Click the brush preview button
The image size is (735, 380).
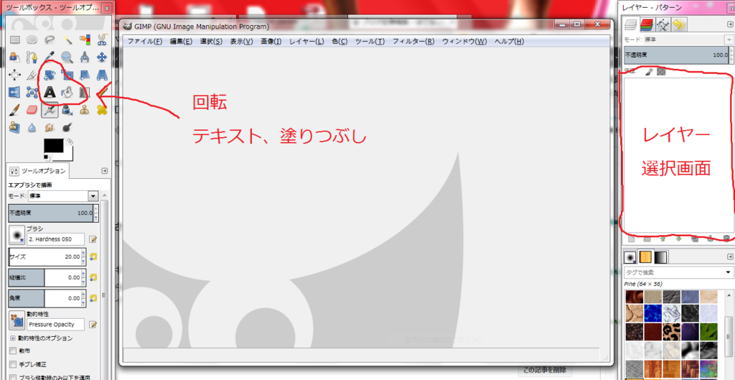[17, 234]
